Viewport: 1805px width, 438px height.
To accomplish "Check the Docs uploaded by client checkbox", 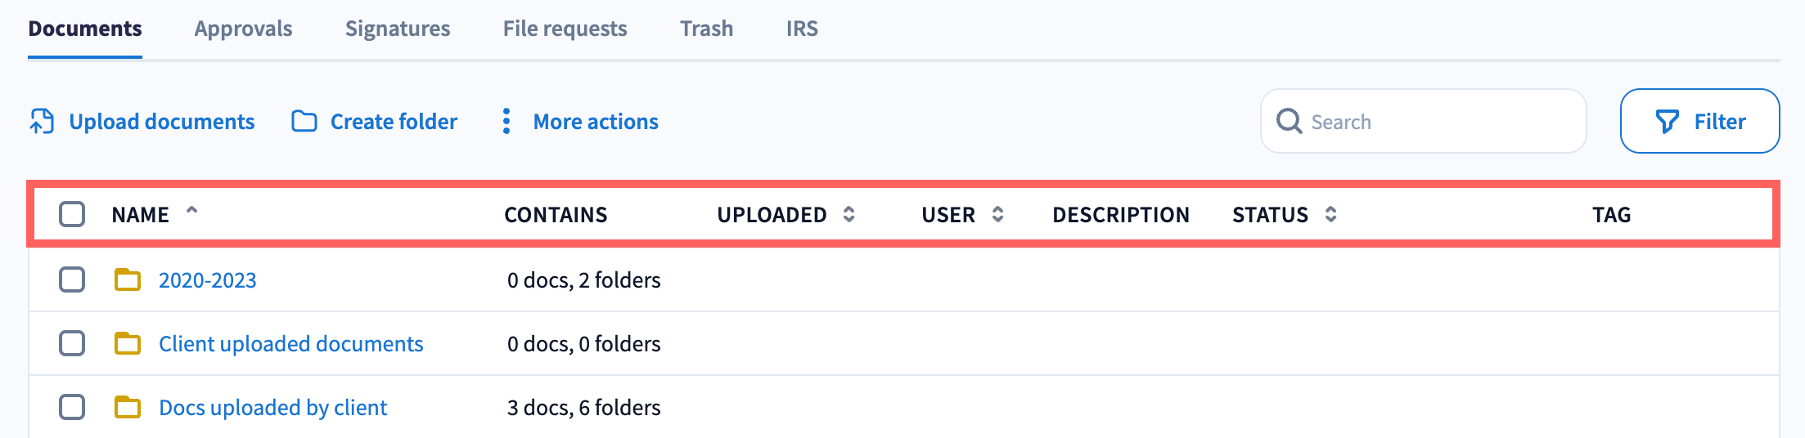I will coord(72,407).
